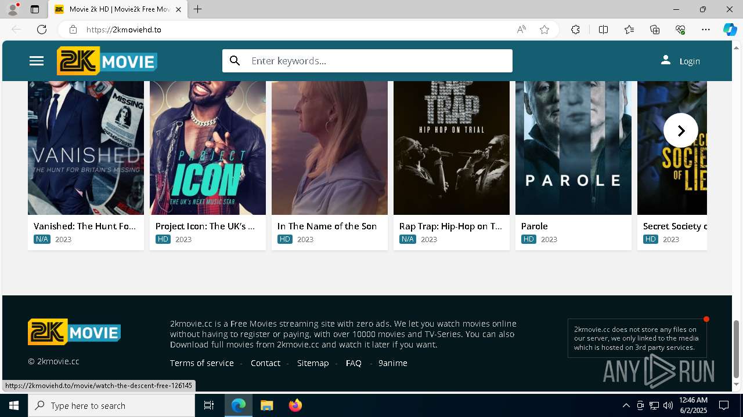The image size is (743, 417).
Task: Click the 2K Movie header logo
Action: pos(107,61)
